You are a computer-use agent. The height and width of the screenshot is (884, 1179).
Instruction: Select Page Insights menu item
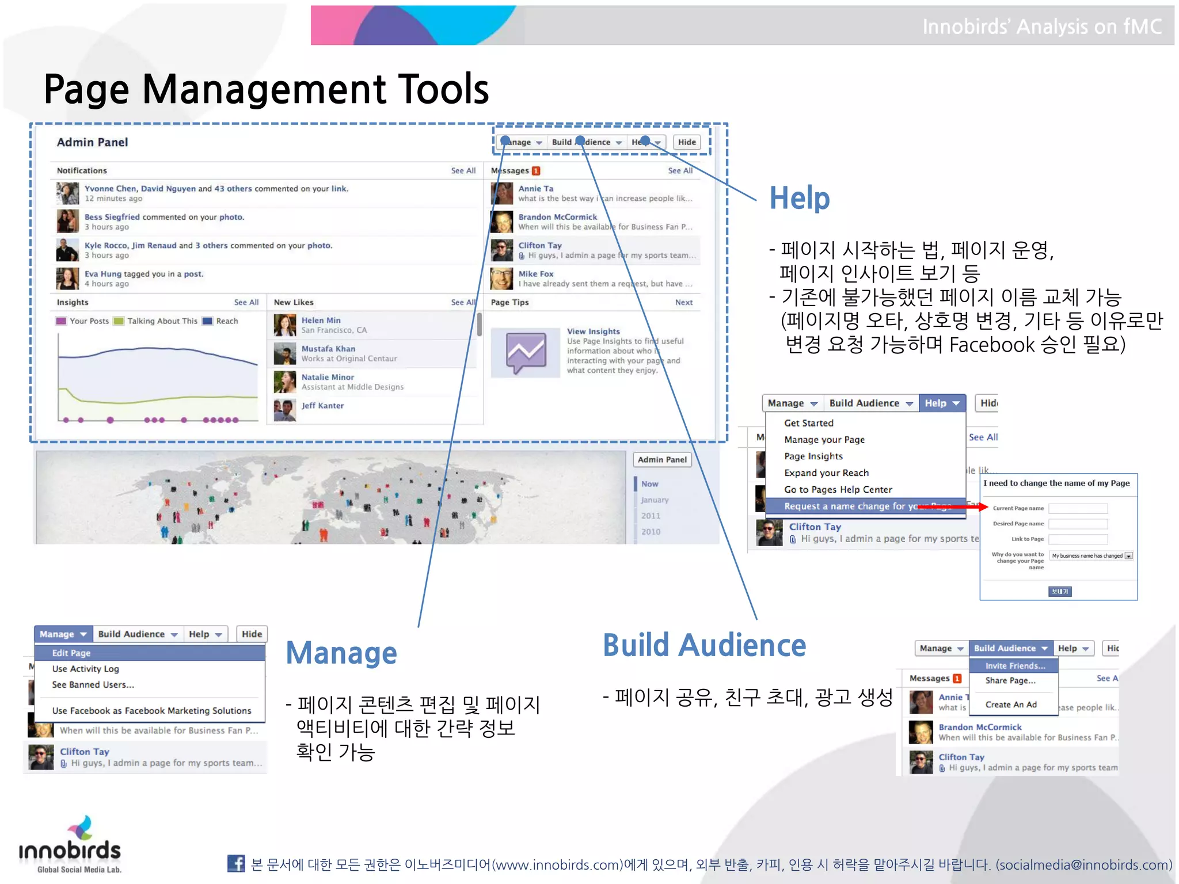(866, 456)
